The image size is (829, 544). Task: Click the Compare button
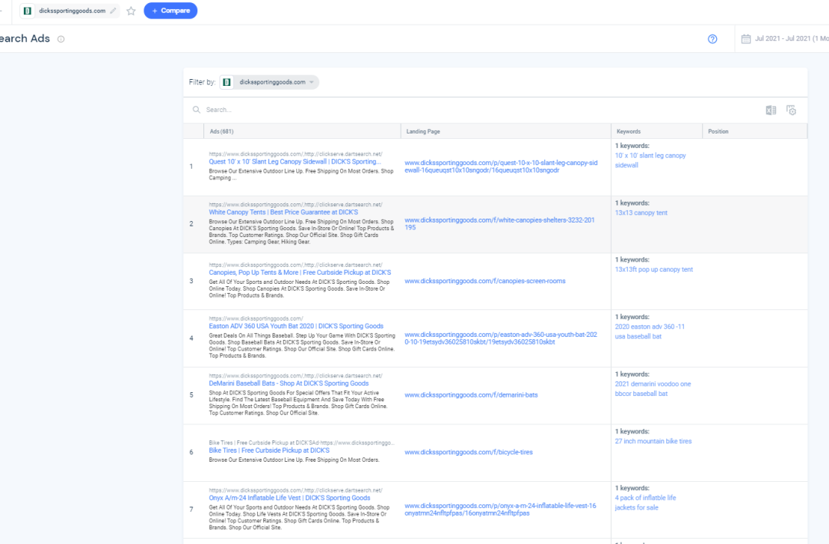[x=170, y=11]
